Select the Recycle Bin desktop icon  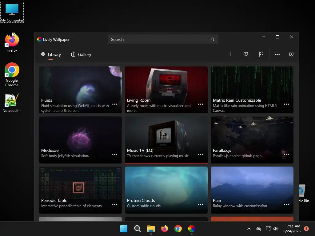pos(304,193)
